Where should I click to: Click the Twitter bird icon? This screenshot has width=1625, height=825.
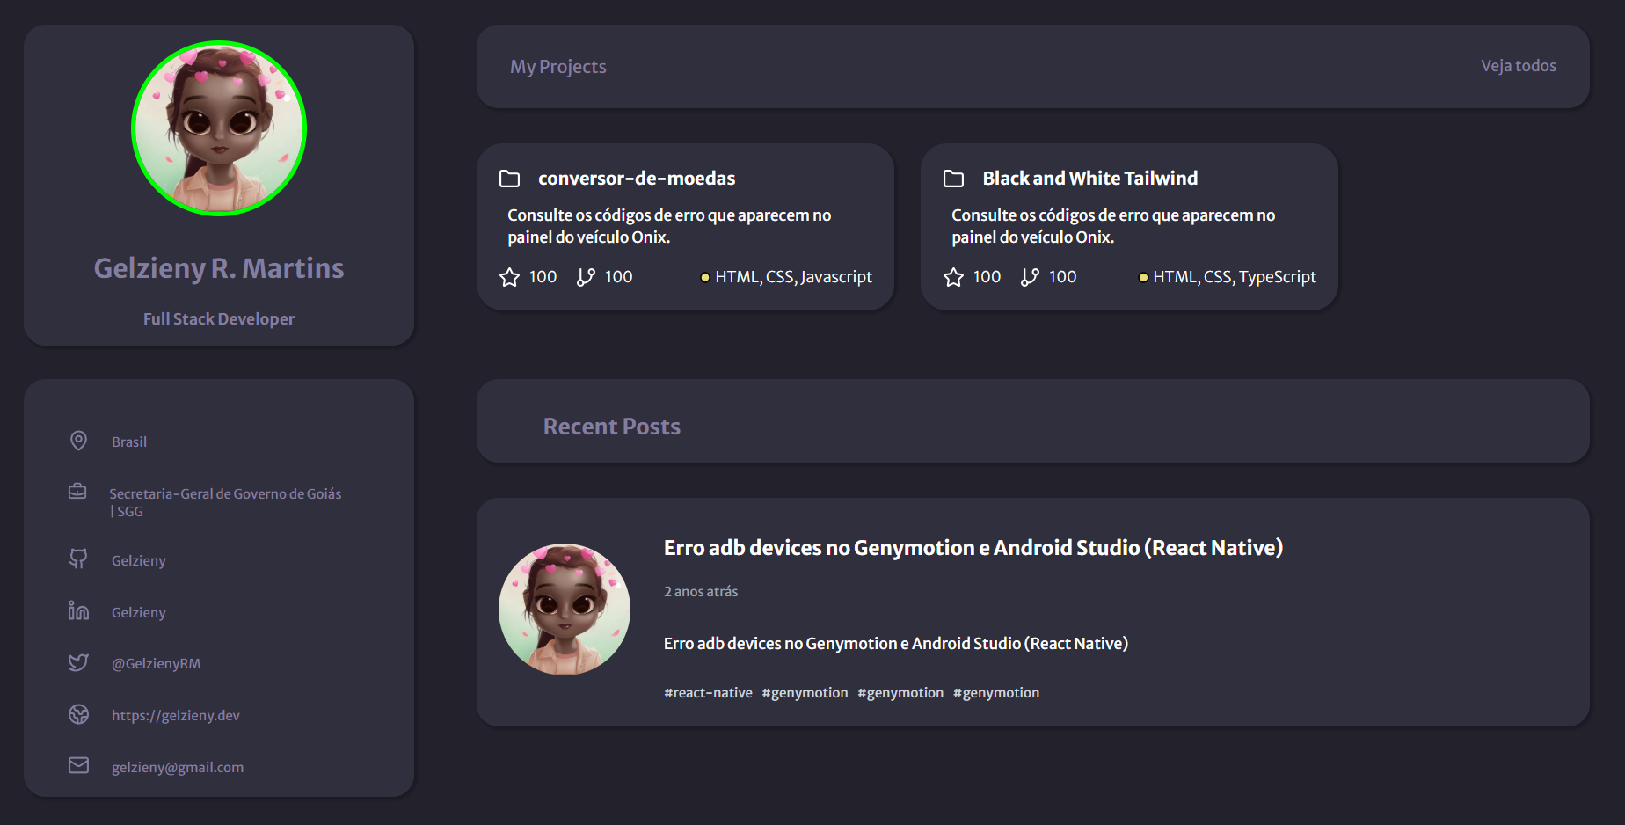pos(78,662)
